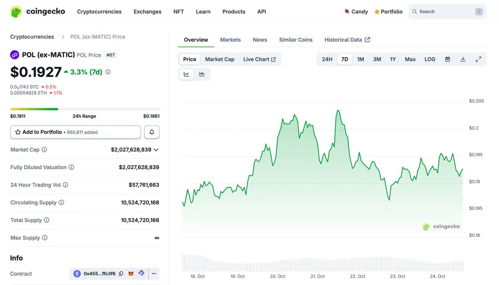Switch to the Markets tab

point(230,40)
